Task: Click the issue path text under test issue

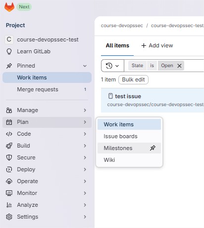Action: tap(155, 105)
